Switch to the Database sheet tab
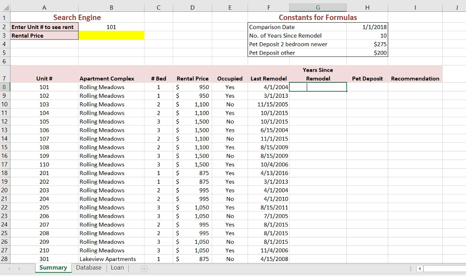 (88, 268)
